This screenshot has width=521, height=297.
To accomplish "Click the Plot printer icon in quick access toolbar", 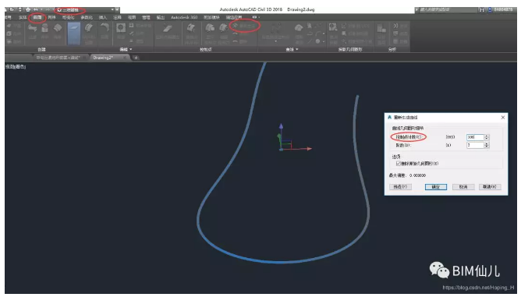I will pyautogui.click(x=27, y=9).
